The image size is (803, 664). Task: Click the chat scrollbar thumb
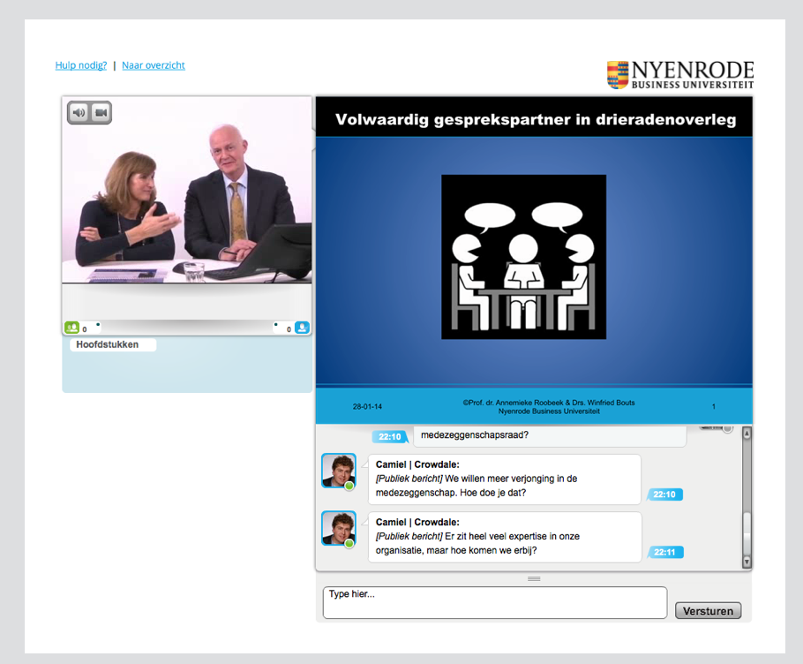(747, 532)
